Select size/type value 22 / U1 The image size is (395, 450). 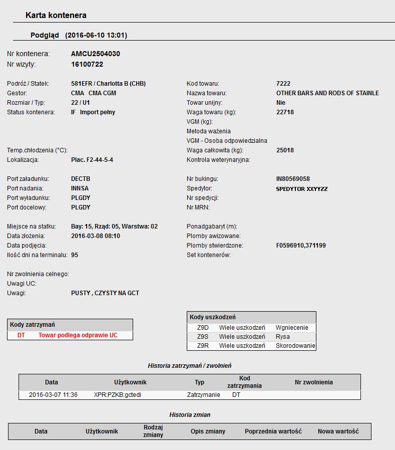(x=80, y=102)
